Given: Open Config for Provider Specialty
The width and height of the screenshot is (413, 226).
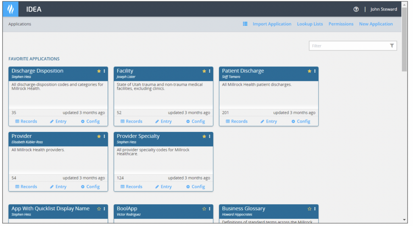Looking at the screenshot, I should (196, 187).
